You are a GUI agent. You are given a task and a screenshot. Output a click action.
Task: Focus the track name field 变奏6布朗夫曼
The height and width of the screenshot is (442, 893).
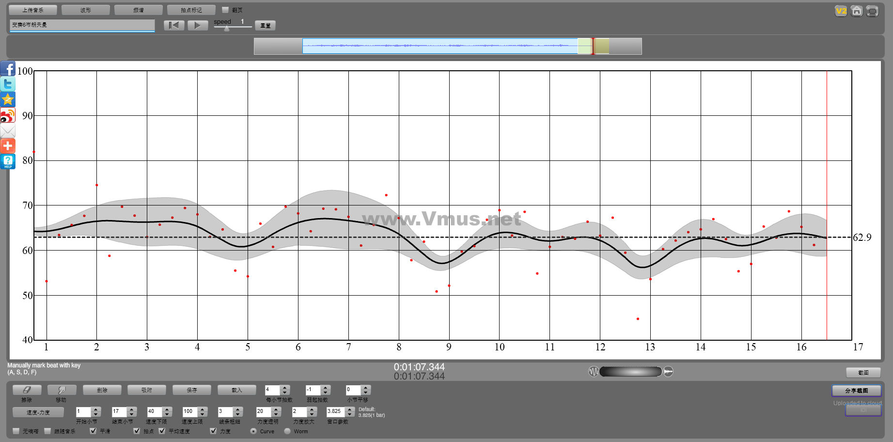tap(82, 25)
